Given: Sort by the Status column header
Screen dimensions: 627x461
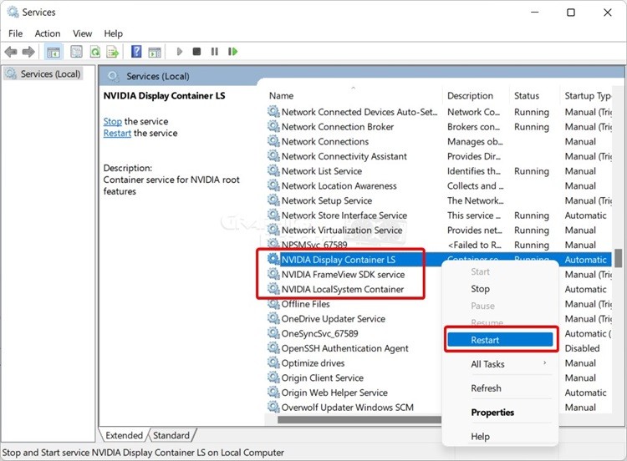Looking at the screenshot, I should pyautogui.click(x=534, y=95).
